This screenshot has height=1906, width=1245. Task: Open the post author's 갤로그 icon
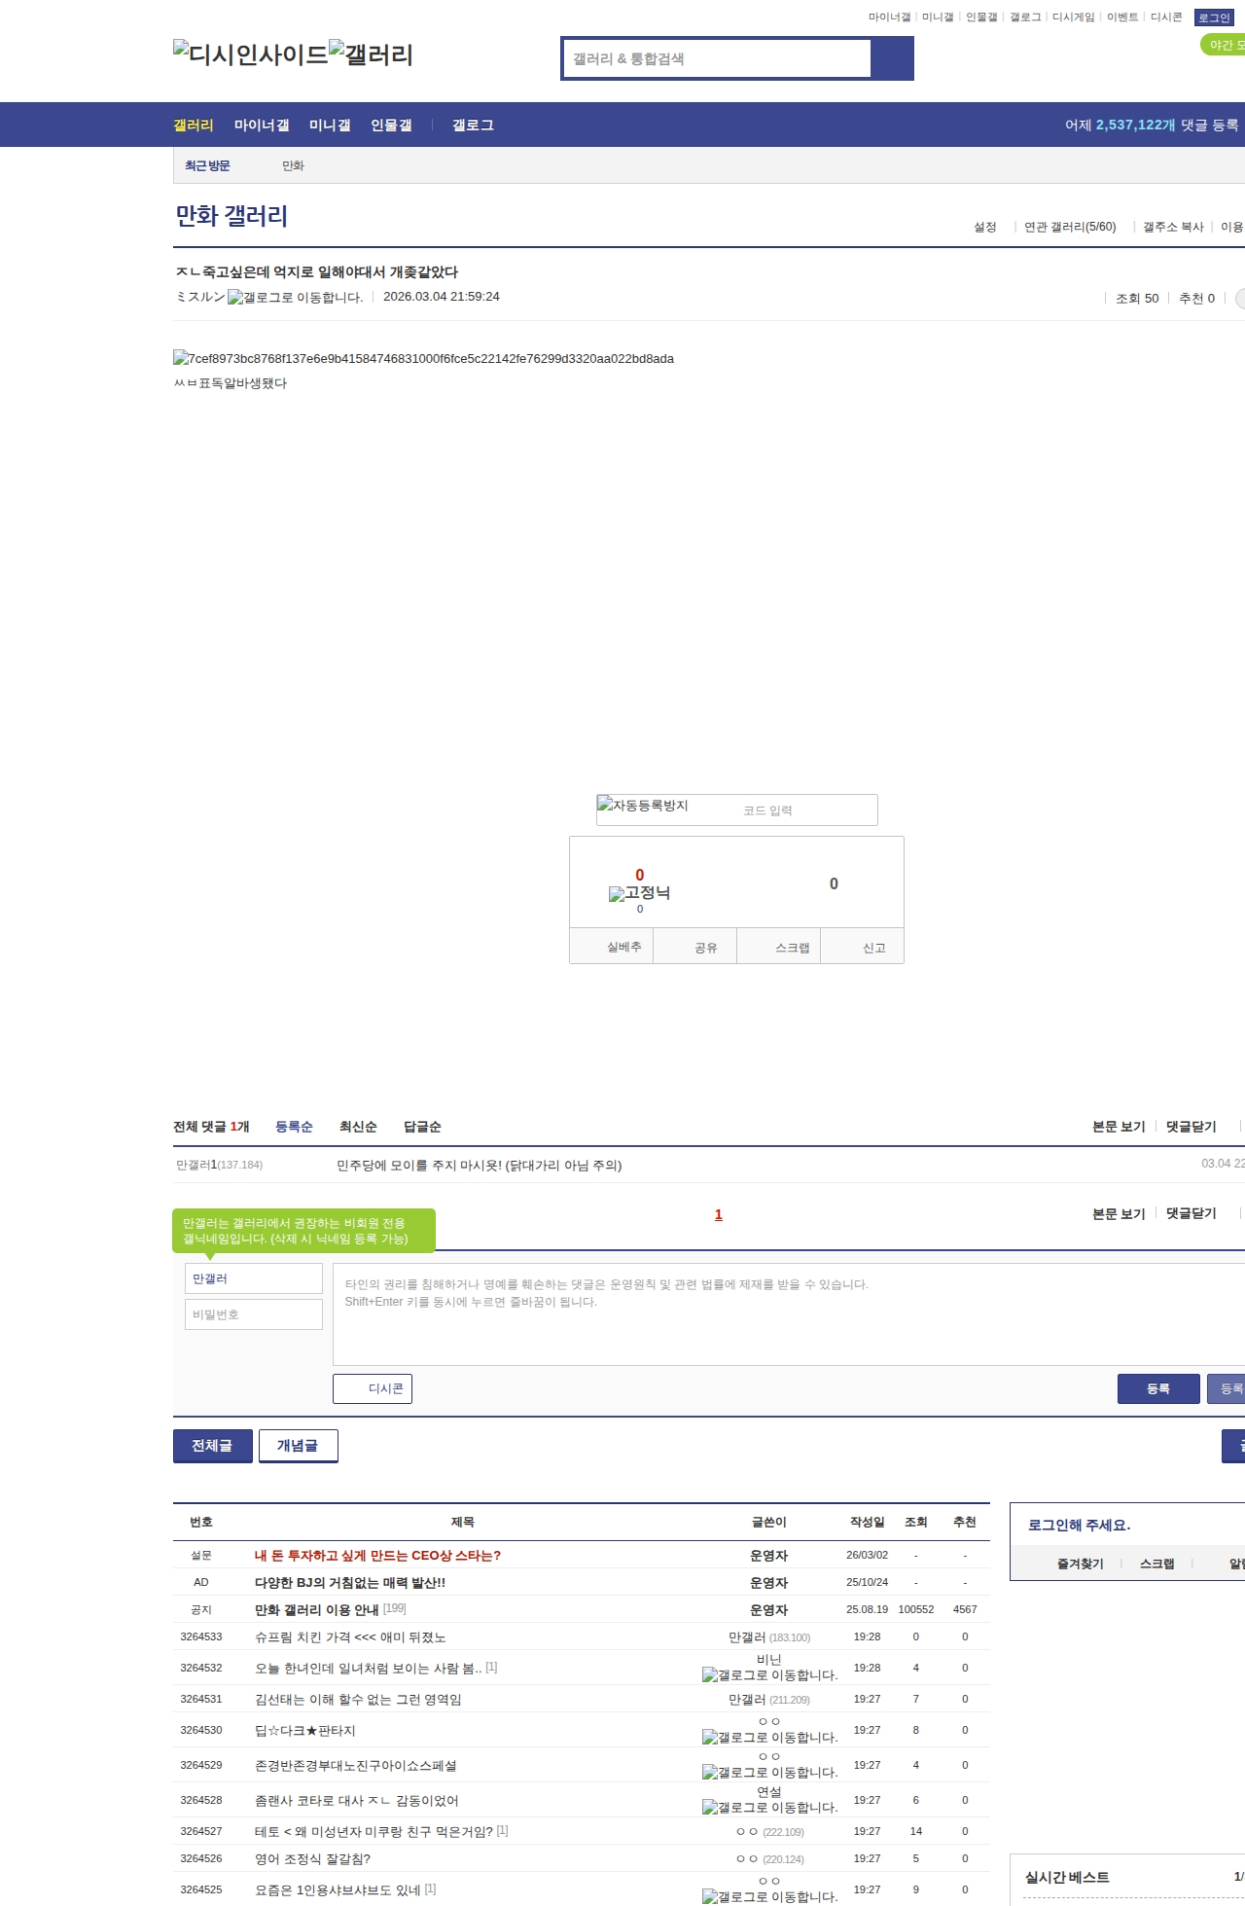coord(296,297)
